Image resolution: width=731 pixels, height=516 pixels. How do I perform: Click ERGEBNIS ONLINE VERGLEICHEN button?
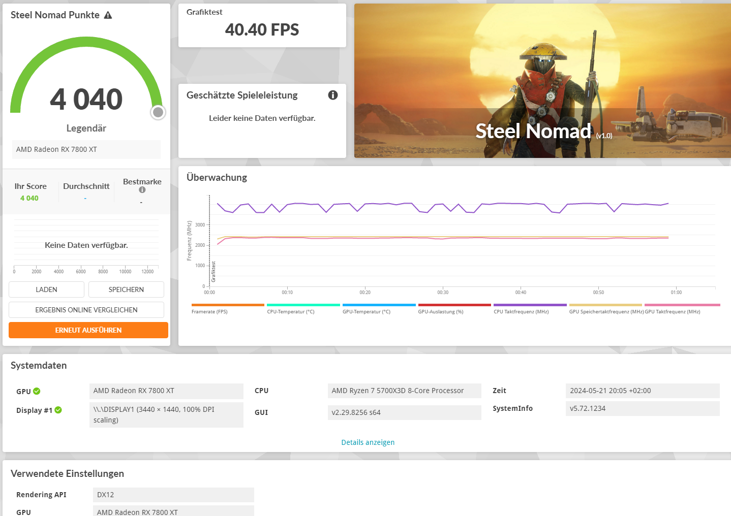pos(86,310)
